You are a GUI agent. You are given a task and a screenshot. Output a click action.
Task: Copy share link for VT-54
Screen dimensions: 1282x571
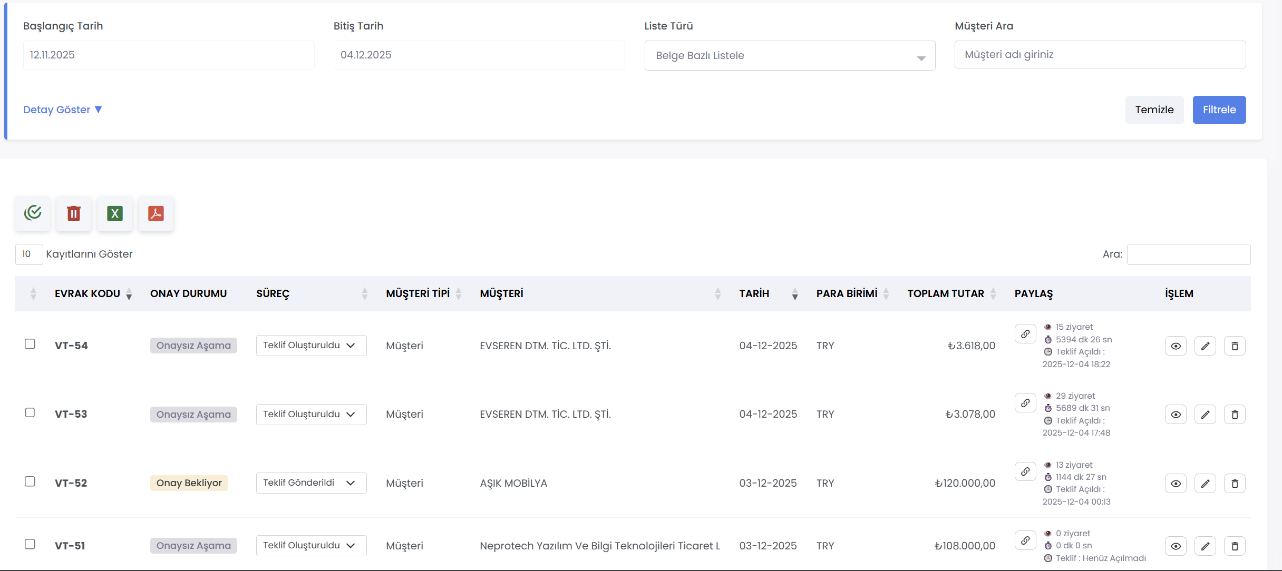point(1025,334)
